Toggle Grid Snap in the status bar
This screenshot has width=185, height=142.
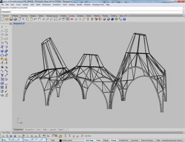click(x=89, y=140)
